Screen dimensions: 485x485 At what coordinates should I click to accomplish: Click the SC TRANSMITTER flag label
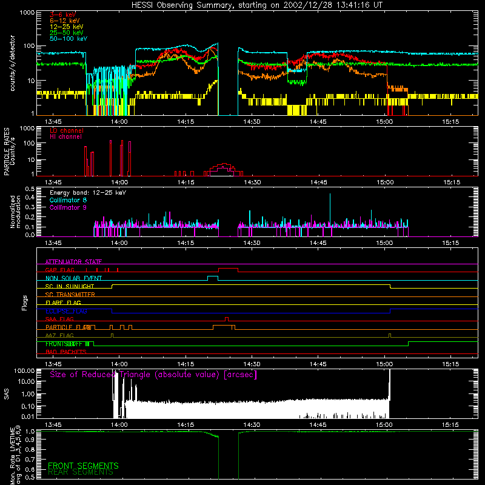(x=70, y=295)
